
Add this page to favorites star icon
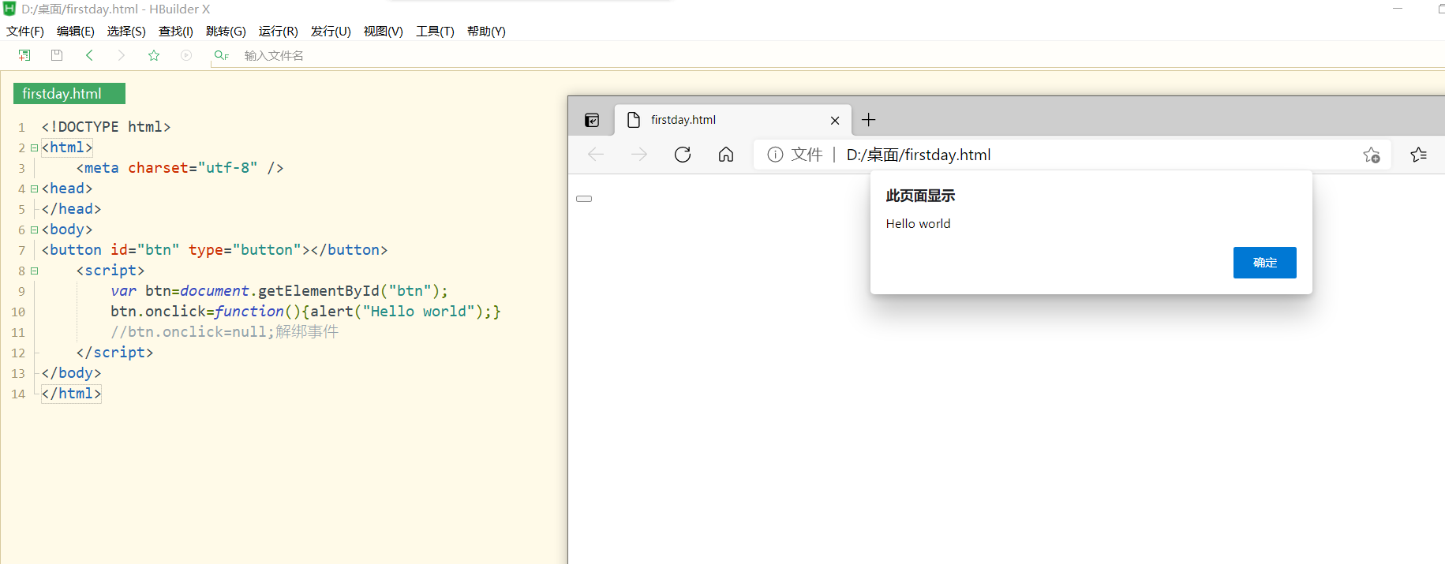[x=1372, y=155]
